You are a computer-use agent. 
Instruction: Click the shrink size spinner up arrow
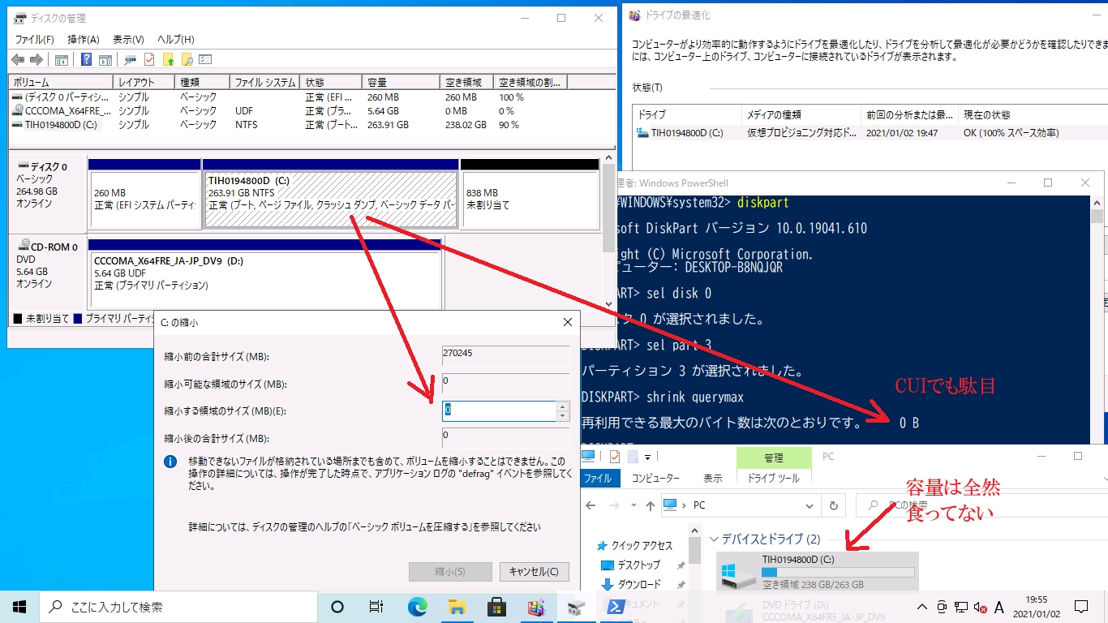(x=563, y=406)
